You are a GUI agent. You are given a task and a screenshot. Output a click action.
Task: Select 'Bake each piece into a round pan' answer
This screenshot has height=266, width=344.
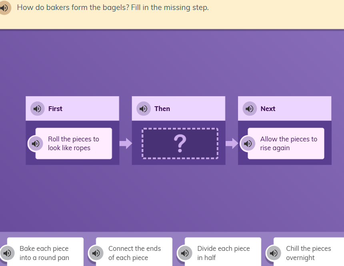click(48, 253)
